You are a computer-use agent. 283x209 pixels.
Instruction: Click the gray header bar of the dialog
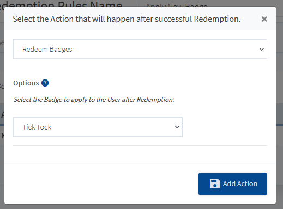click(140, 19)
